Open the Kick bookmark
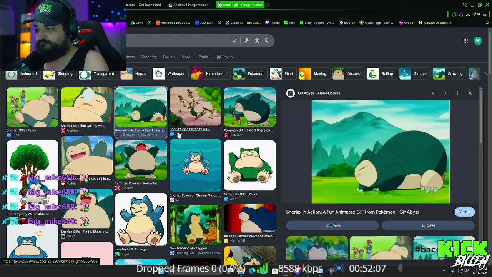Image resolution: width=492 pixels, height=277 pixels. pos(290,23)
